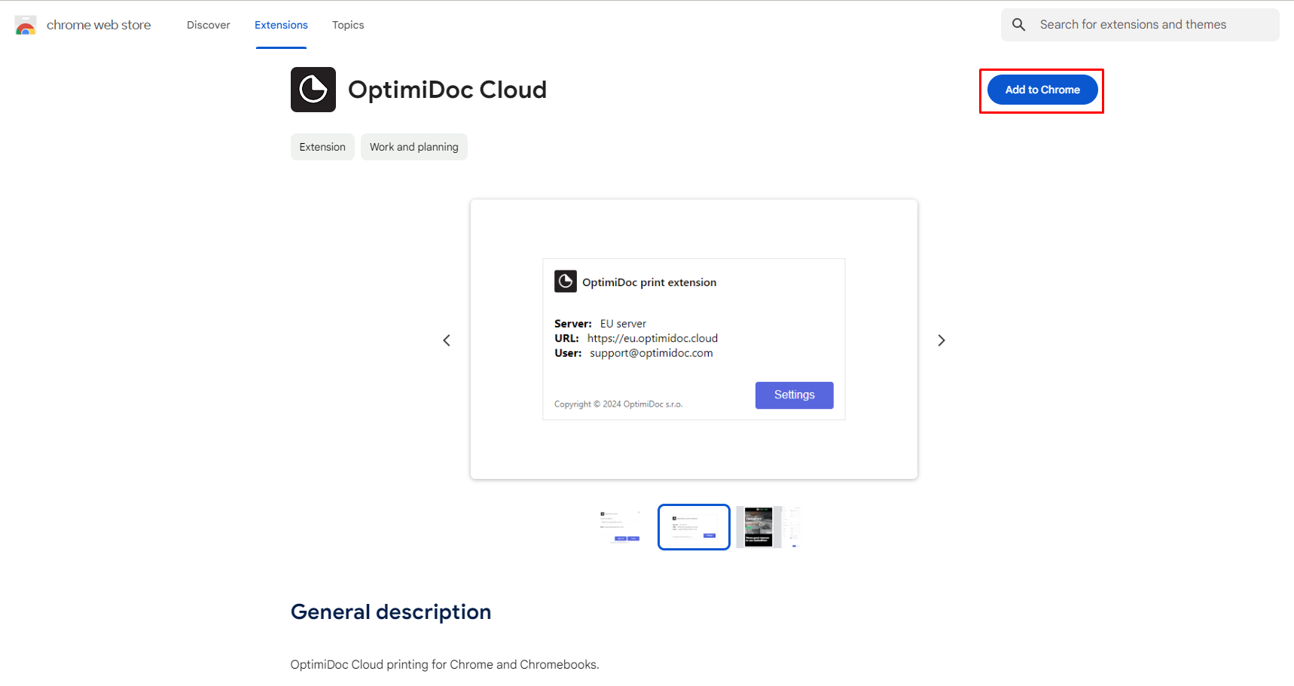
Task: Click the Copyright 2024 OptimiDoc s.r.o. text
Action: [x=618, y=404]
